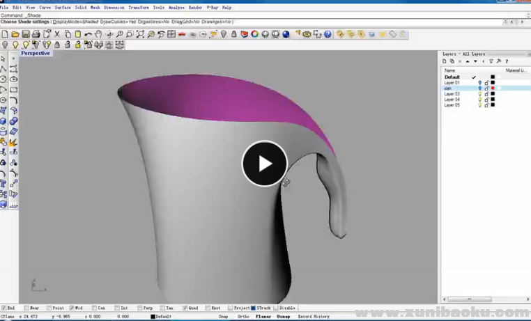Click the move layer up arrow
This screenshot has height=321, width=531.
coord(467,61)
